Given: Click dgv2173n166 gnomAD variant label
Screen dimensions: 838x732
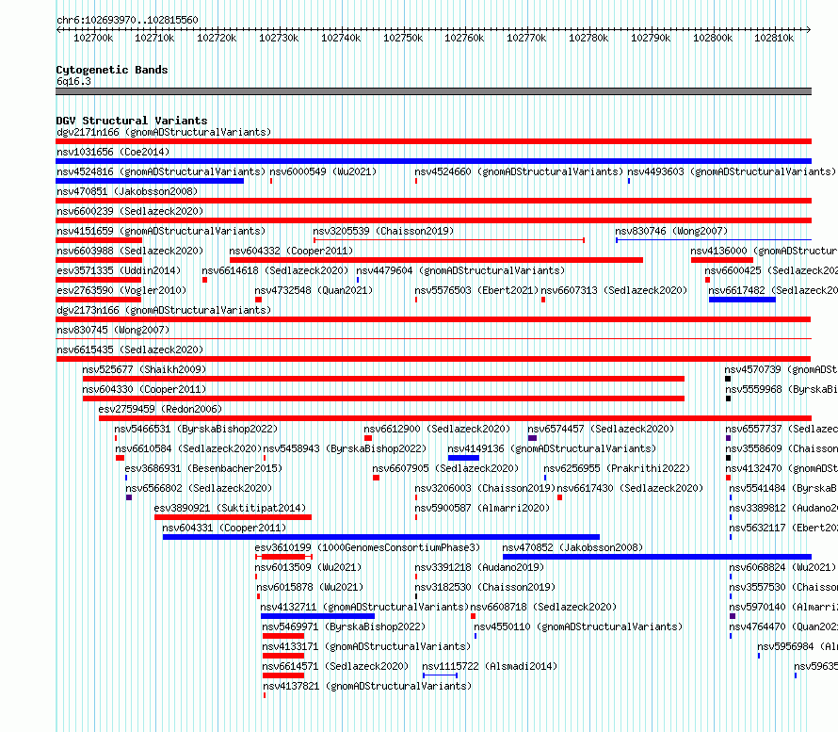Looking at the screenshot, I should coord(164,310).
